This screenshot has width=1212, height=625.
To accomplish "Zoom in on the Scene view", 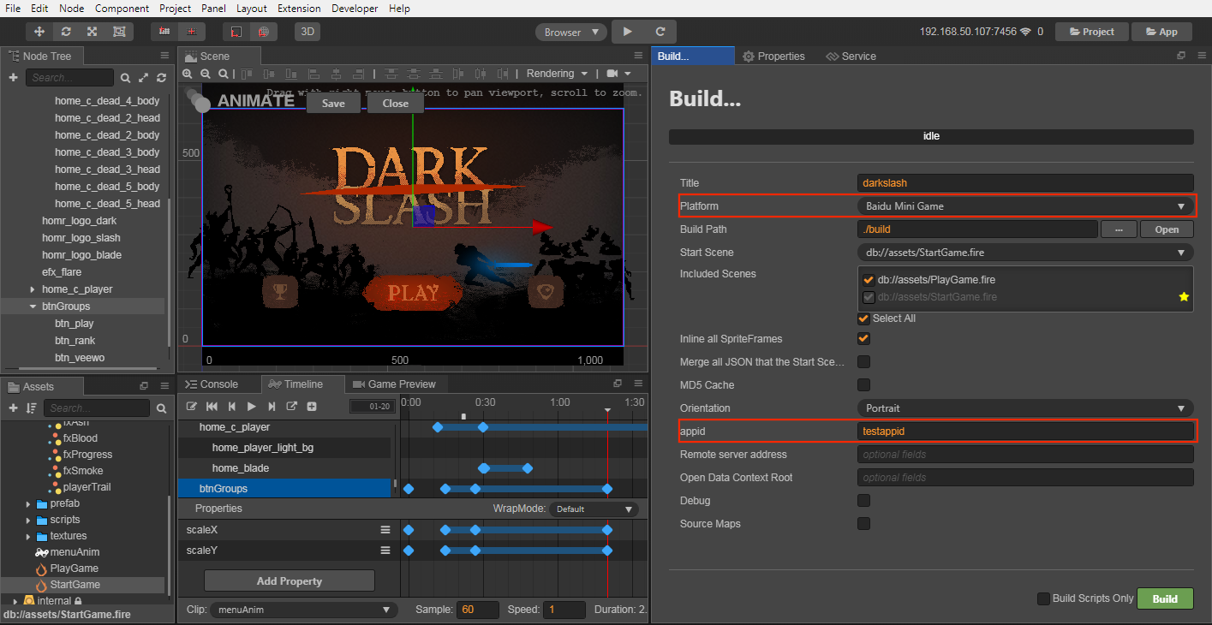I will click(x=188, y=74).
